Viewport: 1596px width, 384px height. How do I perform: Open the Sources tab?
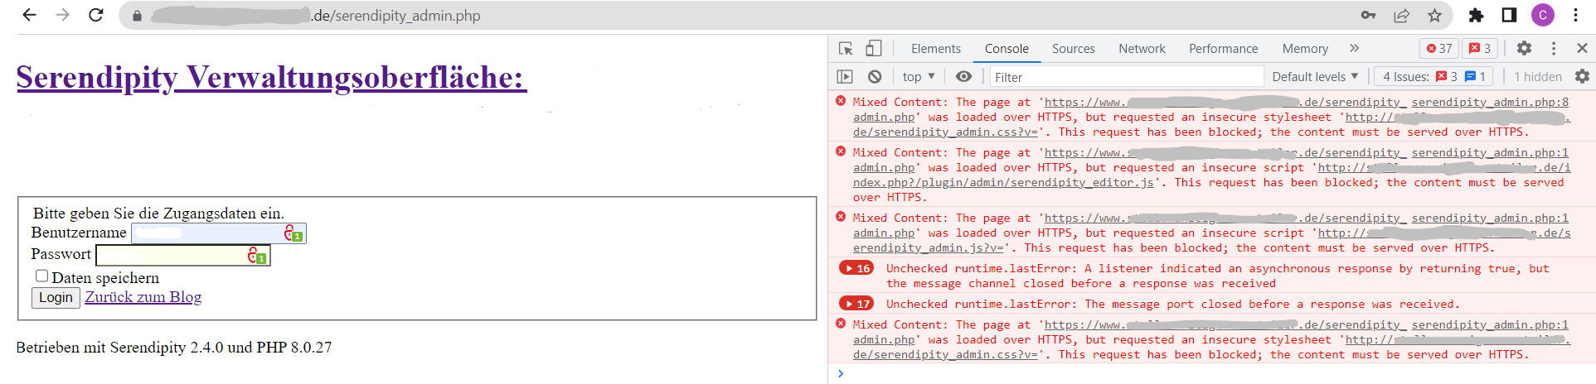click(1074, 49)
